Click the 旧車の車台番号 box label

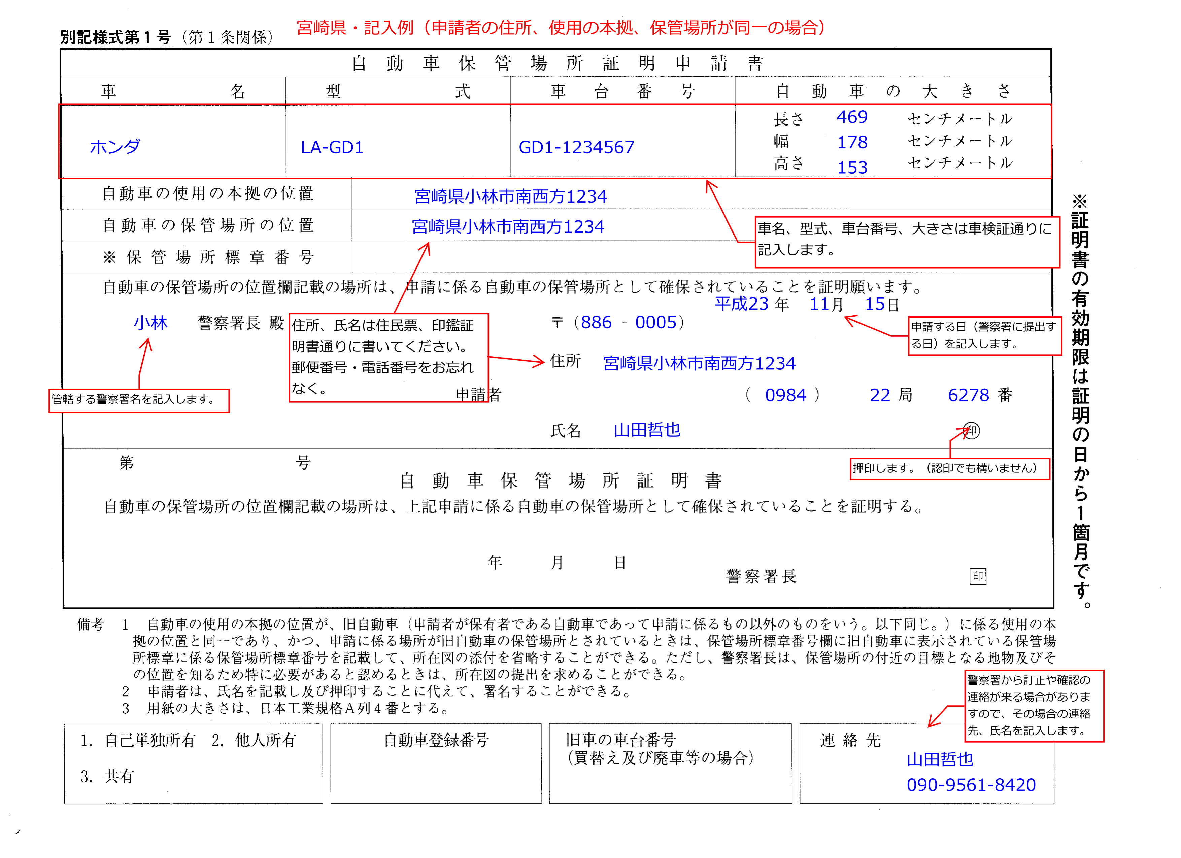pos(621,740)
